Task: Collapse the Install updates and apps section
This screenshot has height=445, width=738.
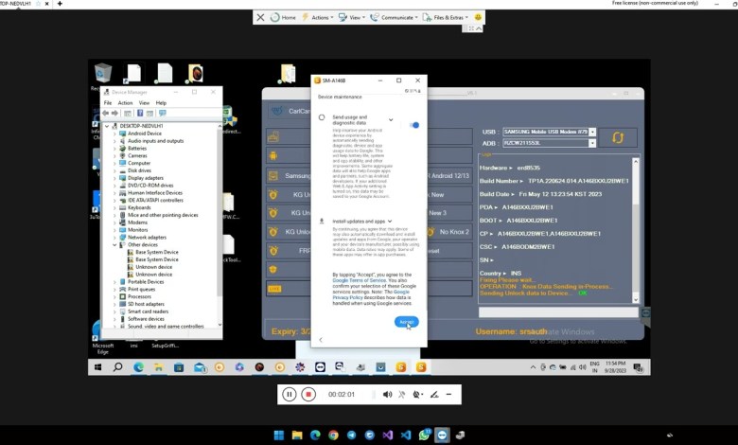Action: 390,221
